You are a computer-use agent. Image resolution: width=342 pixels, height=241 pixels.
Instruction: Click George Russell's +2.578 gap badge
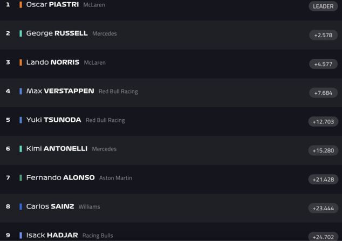323,35
